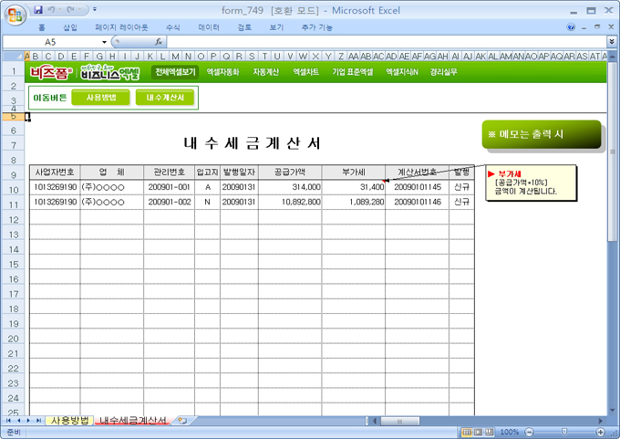The width and height of the screenshot is (620, 439).
Task: Open the 수식 ribbon tab
Action: [173, 27]
